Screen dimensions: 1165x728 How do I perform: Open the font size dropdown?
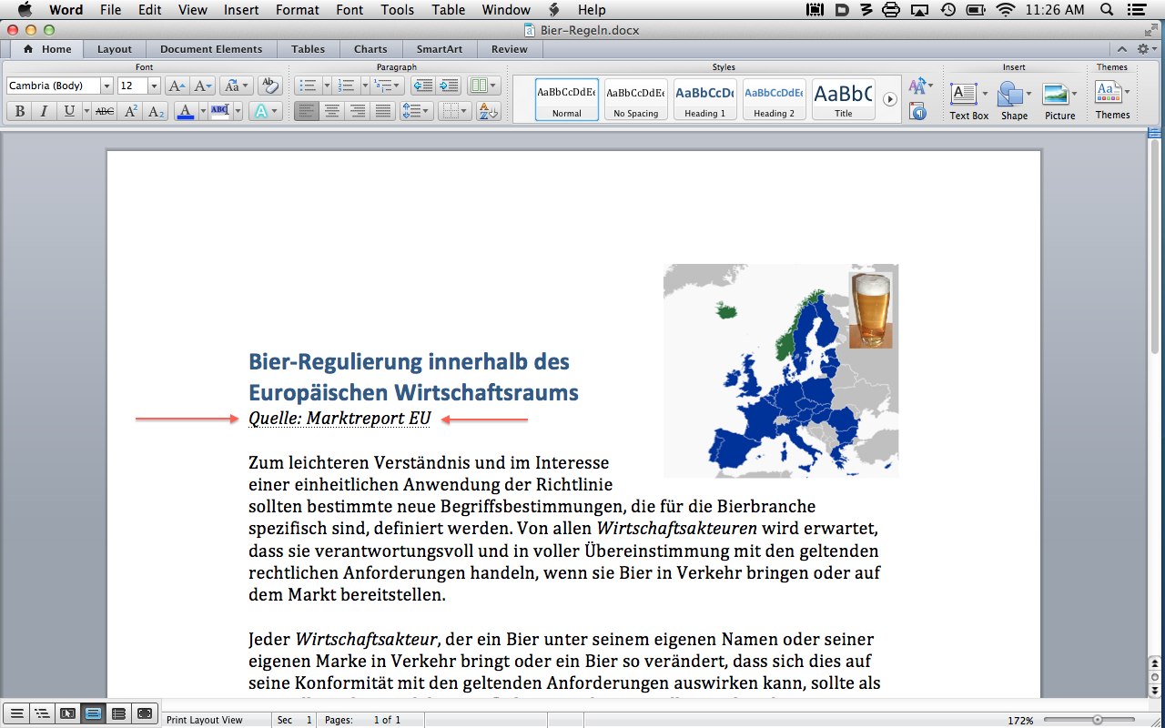point(154,86)
